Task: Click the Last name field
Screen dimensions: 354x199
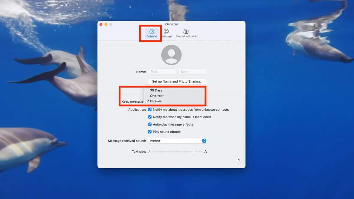Action: point(193,72)
